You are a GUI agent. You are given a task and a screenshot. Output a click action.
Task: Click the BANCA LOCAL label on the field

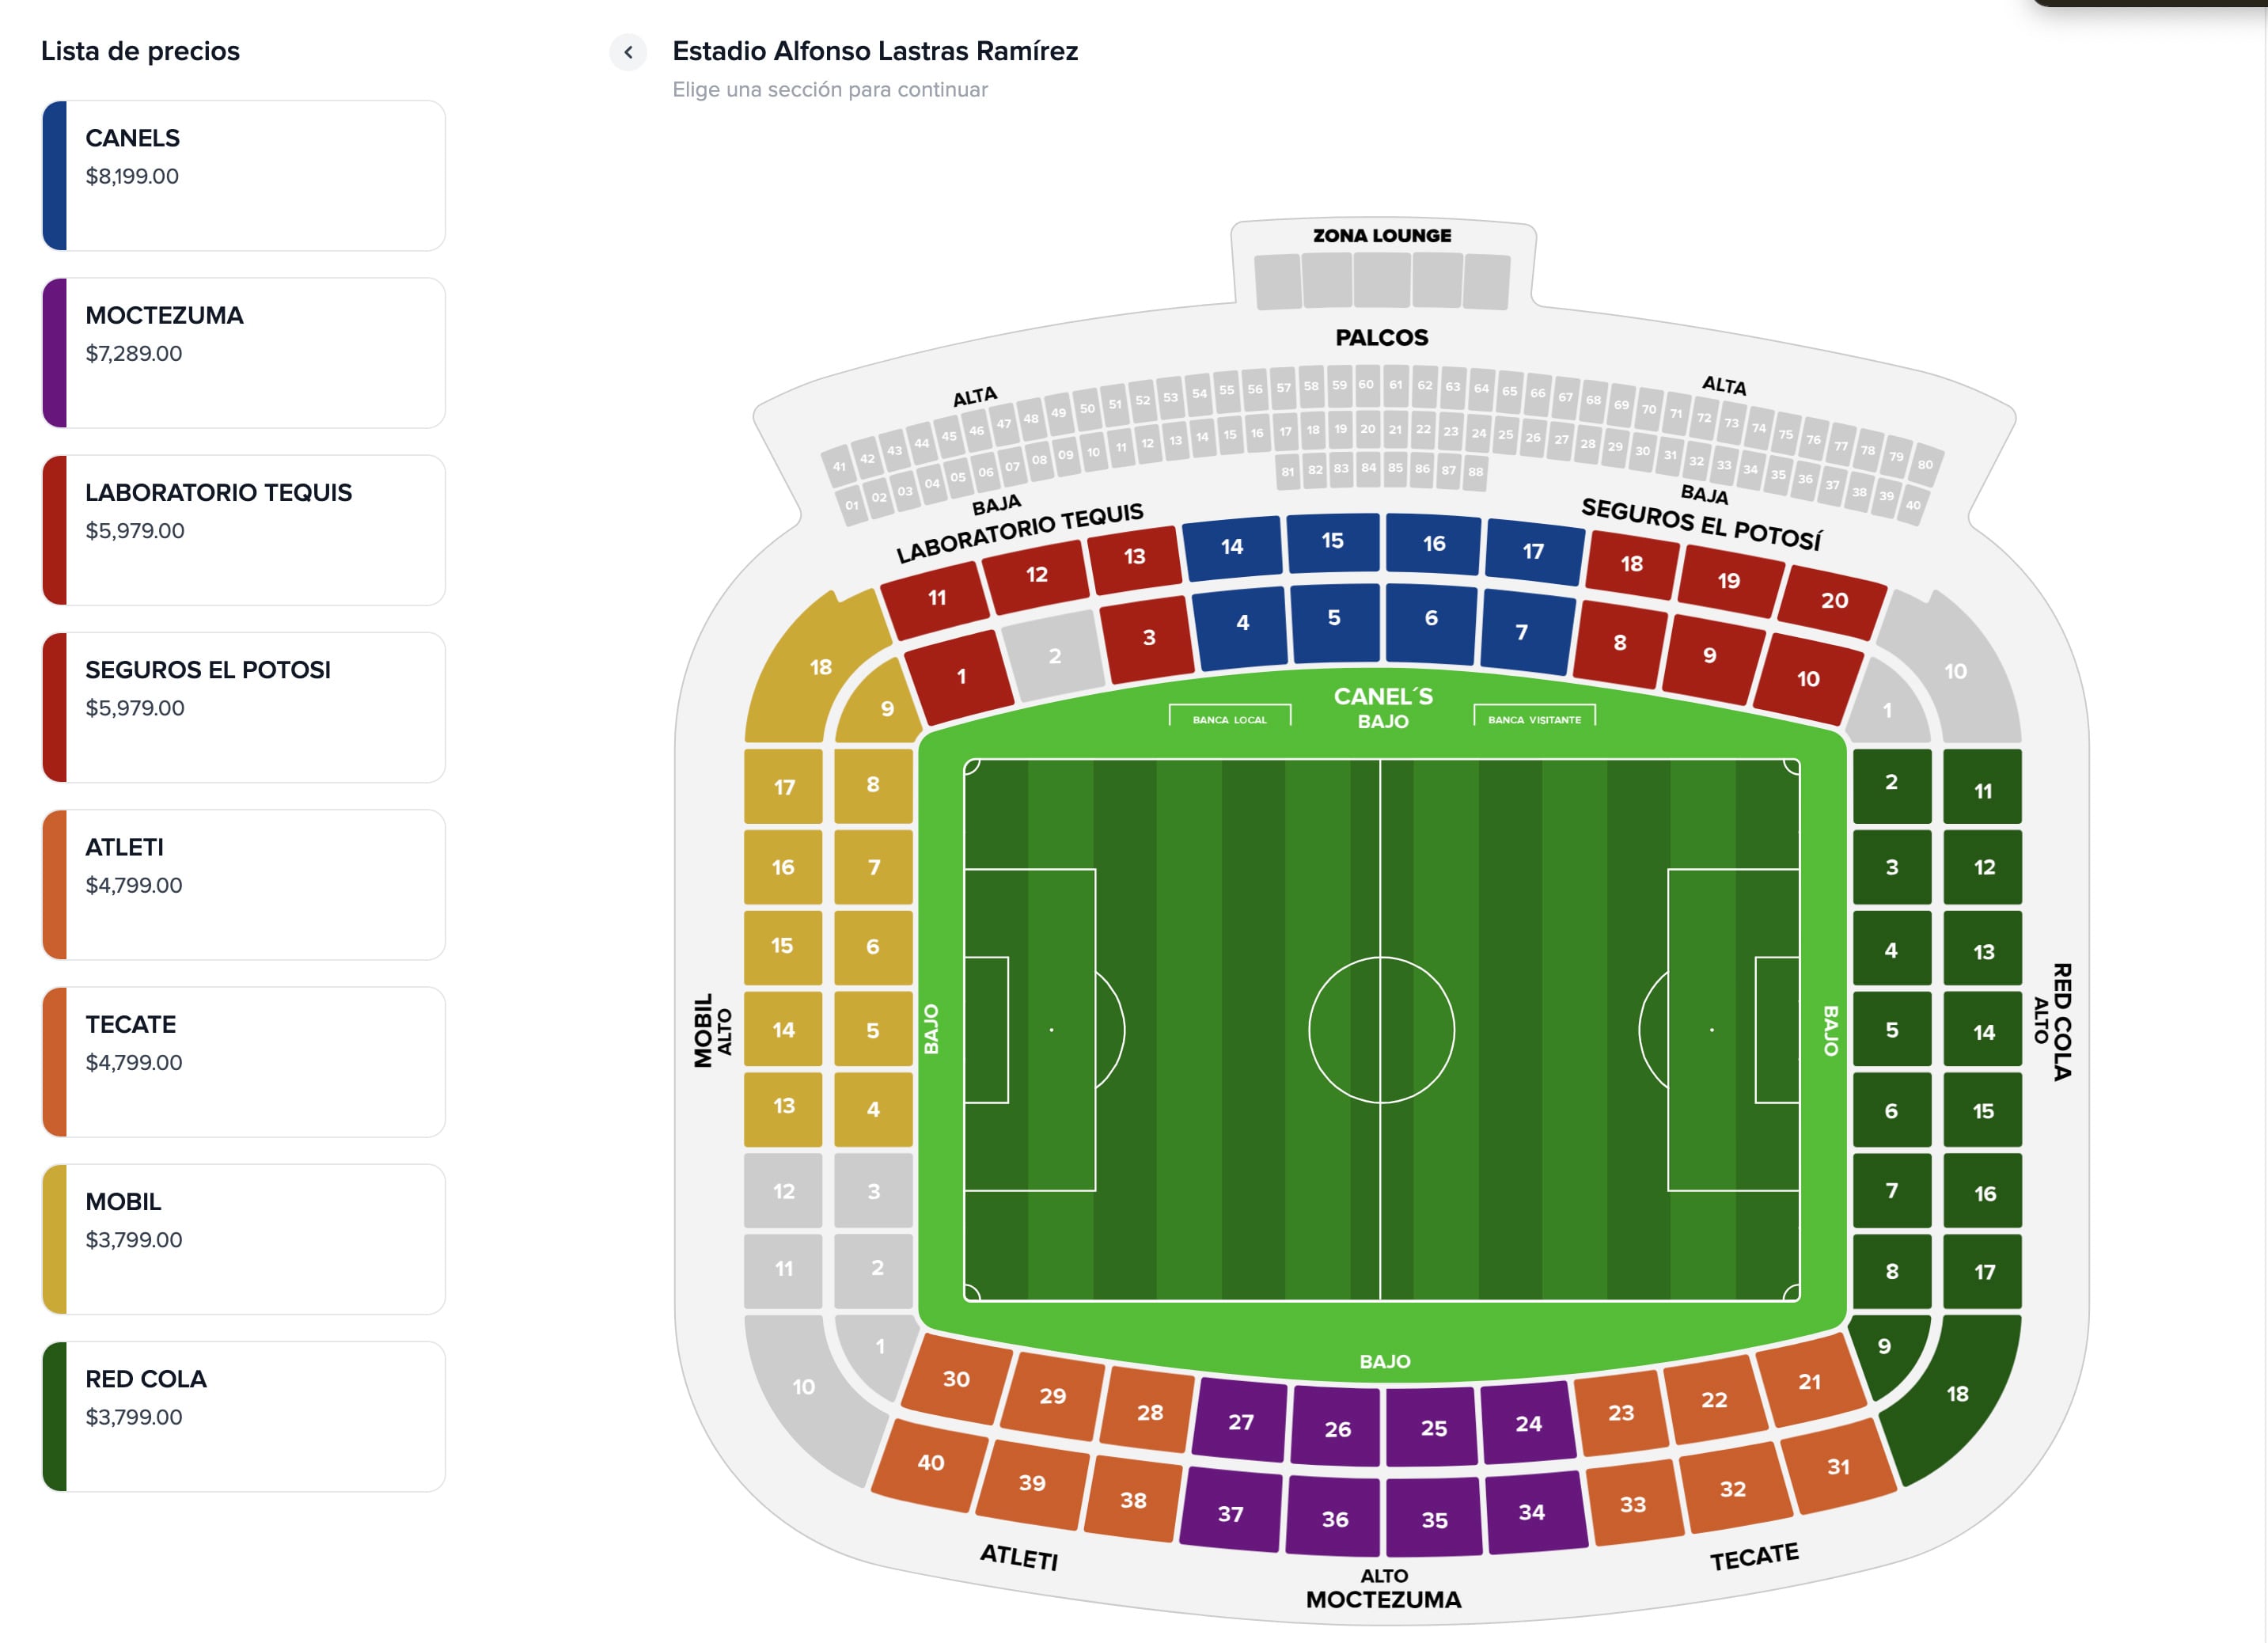pyautogui.click(x=1228, y=718)
